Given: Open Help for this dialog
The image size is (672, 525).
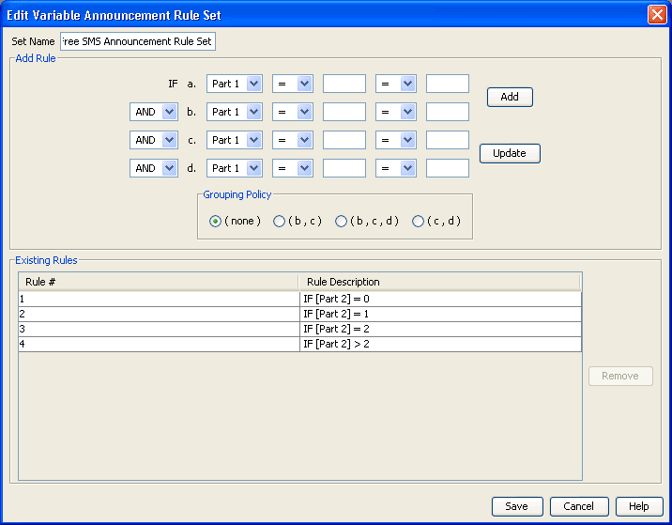Looking at the screenshot, I should [638, 506].
